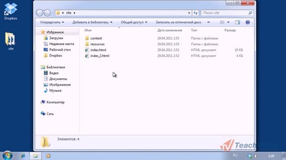Viewport: 286px width, 160px height.
Task: Click the 10 КБ size value
Action: point(239,50)
